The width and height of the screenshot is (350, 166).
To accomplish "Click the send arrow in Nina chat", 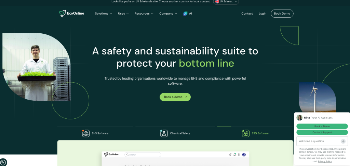I will click(343, 141).
